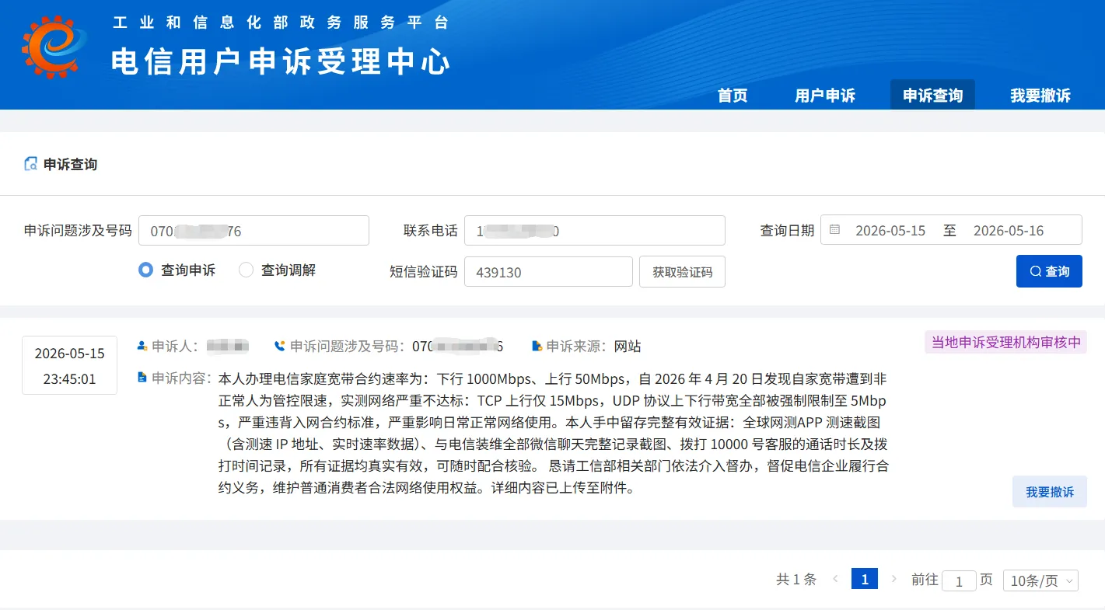Switch to the 申诉查询 navigation tab
The width and height of the screenshot is (1105, 610).
click(x=932, y=95)
